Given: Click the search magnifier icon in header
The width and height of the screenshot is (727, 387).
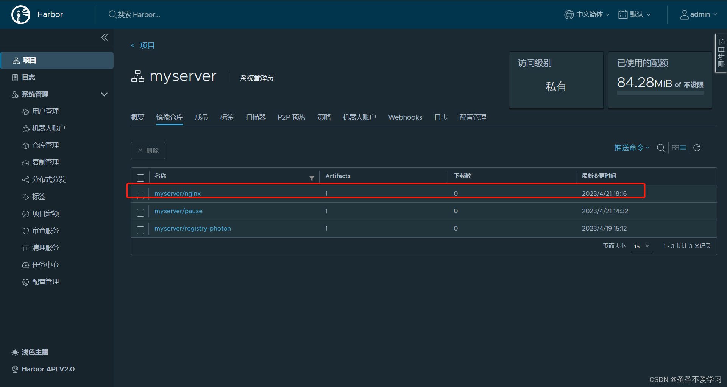Looking at the screenshot, I should [112, 14].
